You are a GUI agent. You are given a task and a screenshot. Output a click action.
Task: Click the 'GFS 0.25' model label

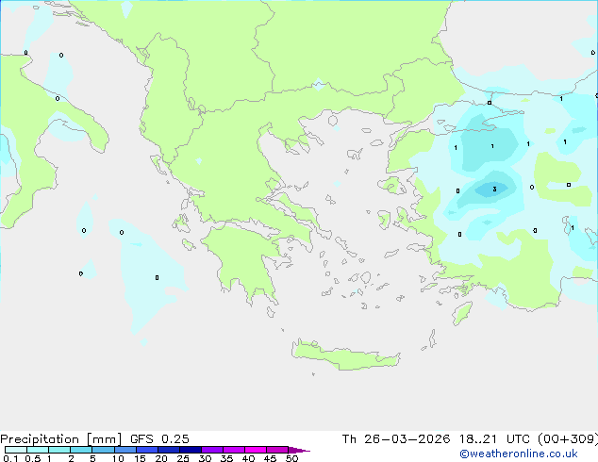pos(159,439)
